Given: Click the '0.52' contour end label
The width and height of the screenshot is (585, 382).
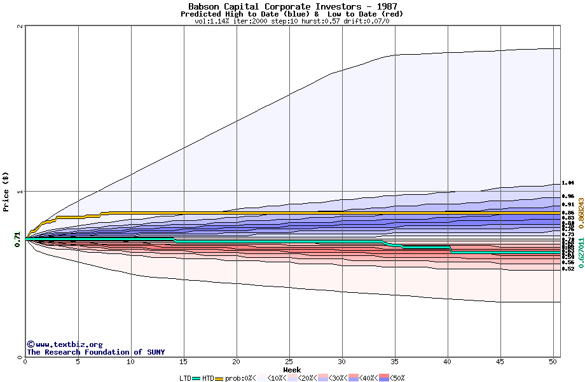Looking at the screenshot, I should coord(568,269).
